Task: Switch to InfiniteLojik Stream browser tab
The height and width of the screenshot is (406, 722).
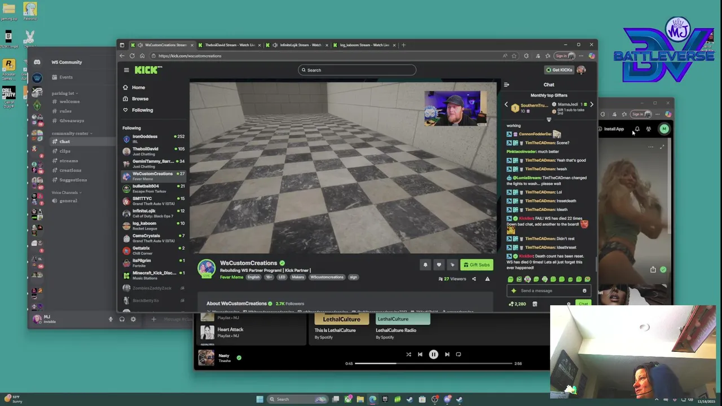Action: click(297, 45)
